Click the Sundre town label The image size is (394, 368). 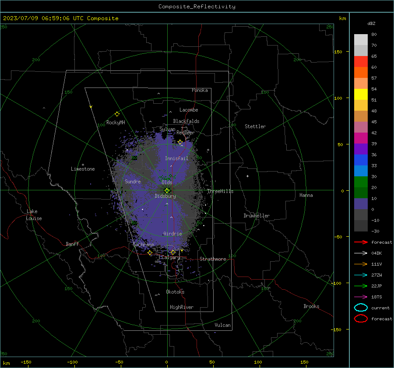pos(133,182)
